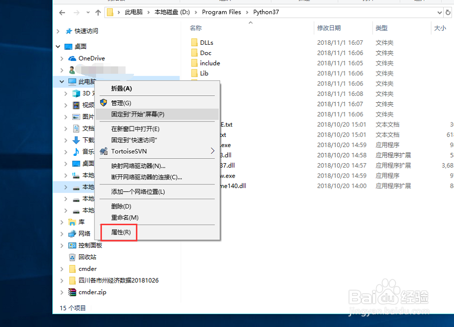
Task: Click the back navigation arrow
Action: (x=62, y=12)
